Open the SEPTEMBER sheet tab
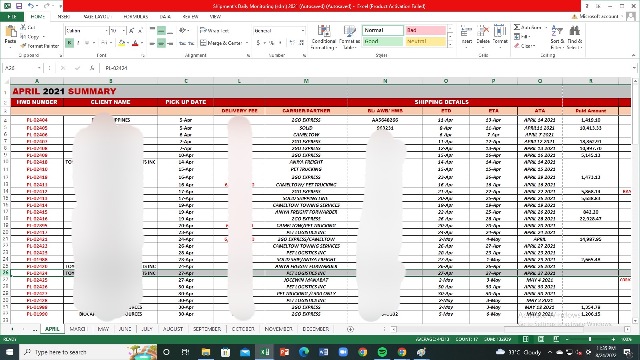 point(207,329)
